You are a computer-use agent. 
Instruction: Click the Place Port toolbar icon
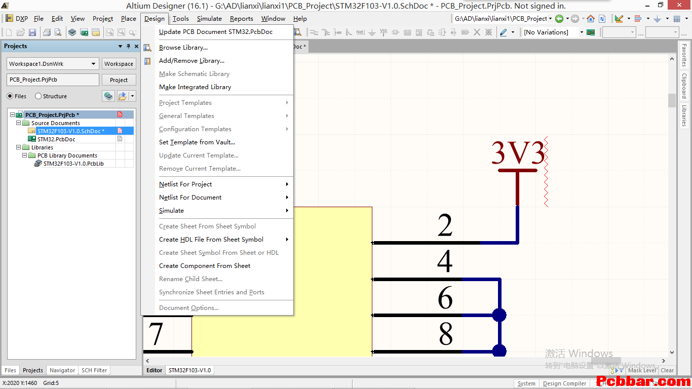(465, 32)
